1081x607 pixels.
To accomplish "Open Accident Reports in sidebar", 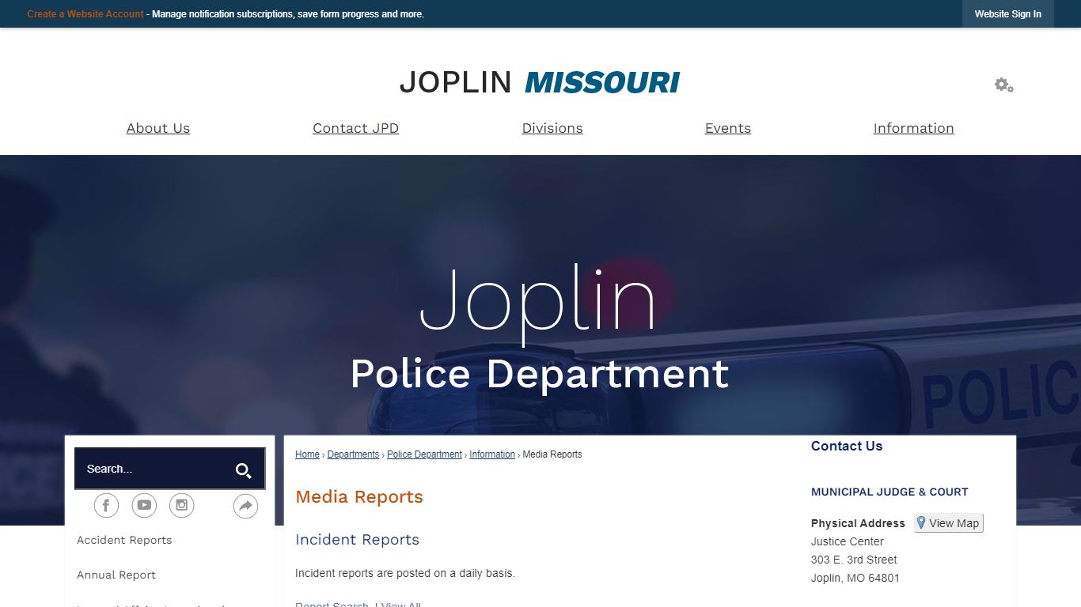I will 124,540.
